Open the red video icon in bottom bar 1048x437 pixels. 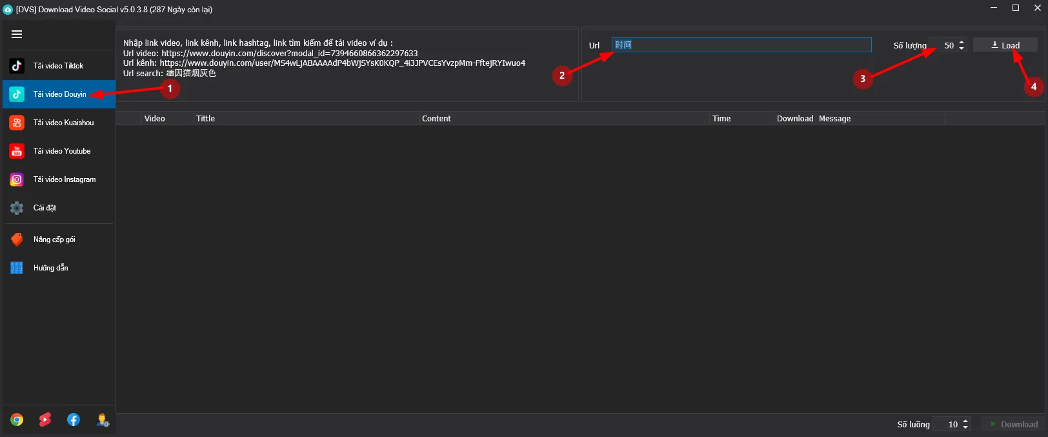tap(45, 420)
